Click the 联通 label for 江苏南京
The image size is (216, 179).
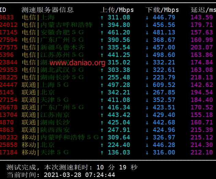tap(29, 115)
